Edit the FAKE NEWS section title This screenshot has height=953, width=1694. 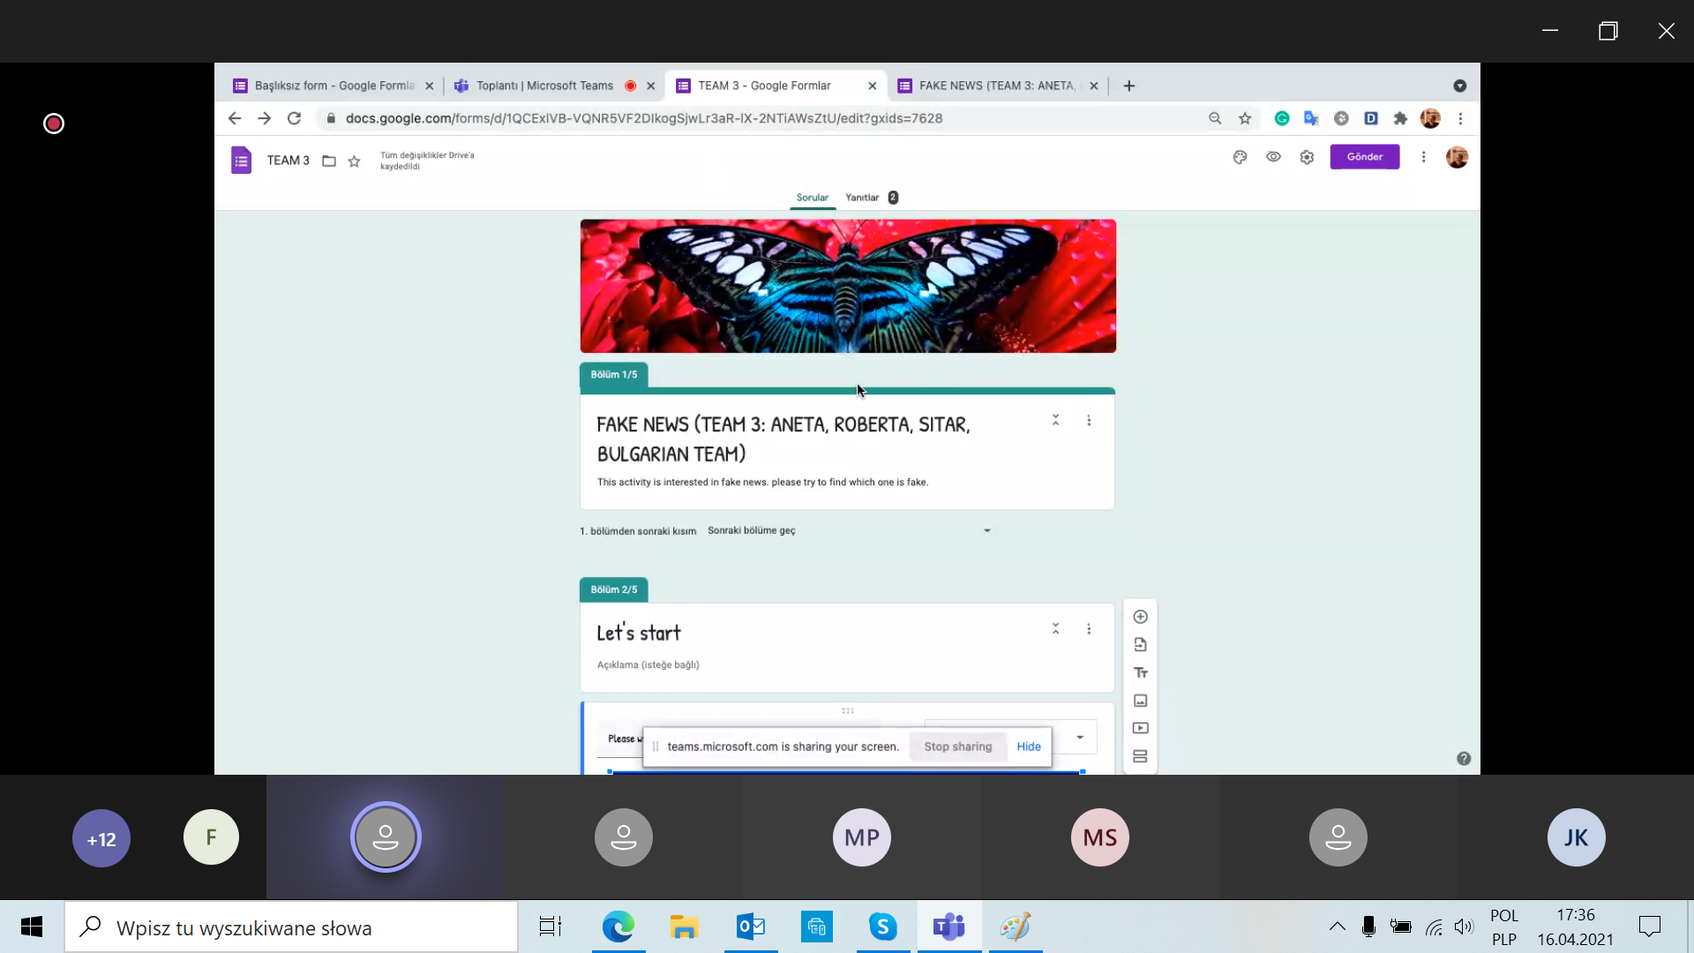coord(783,439)
